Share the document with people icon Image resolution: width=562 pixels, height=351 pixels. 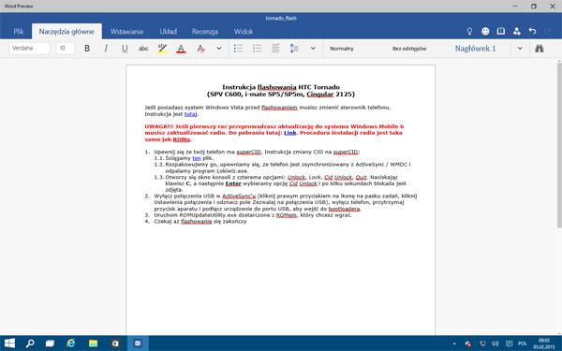pos(517,32)
